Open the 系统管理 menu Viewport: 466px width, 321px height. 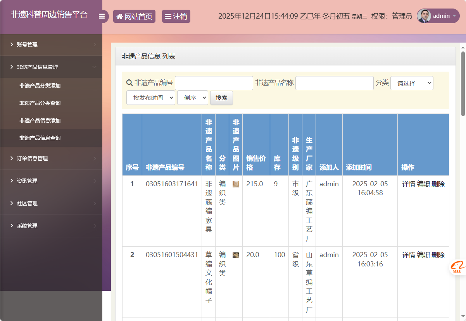27,226
